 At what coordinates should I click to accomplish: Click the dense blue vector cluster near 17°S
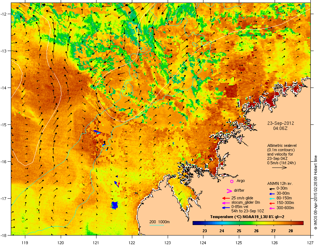click(x=115, y=205)
